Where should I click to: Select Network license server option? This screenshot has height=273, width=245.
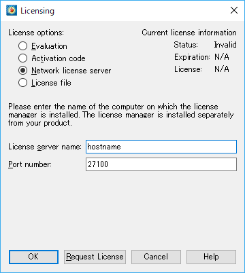pyautogui.click(x=65, y=71)
